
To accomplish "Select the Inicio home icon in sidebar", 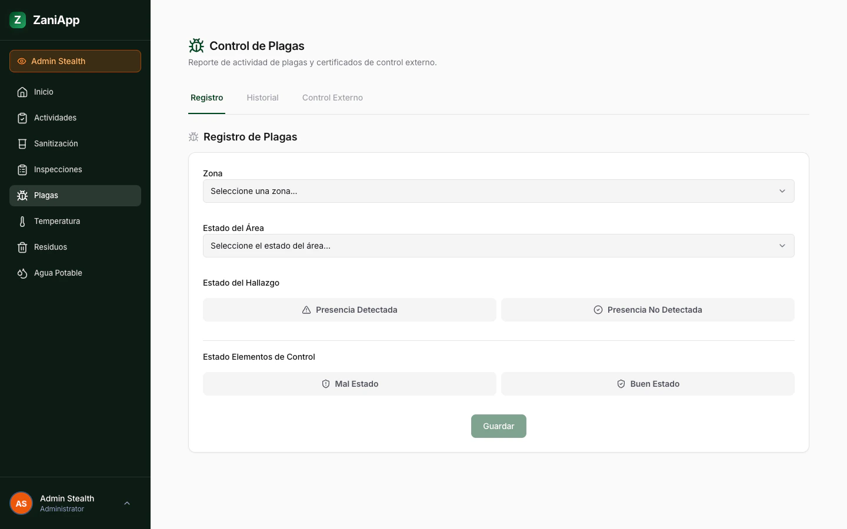I will click(x=22, y=92).
